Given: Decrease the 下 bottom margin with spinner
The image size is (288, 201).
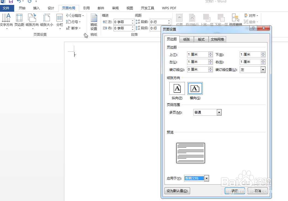Looking at the screenshot, I should (263, 56).
